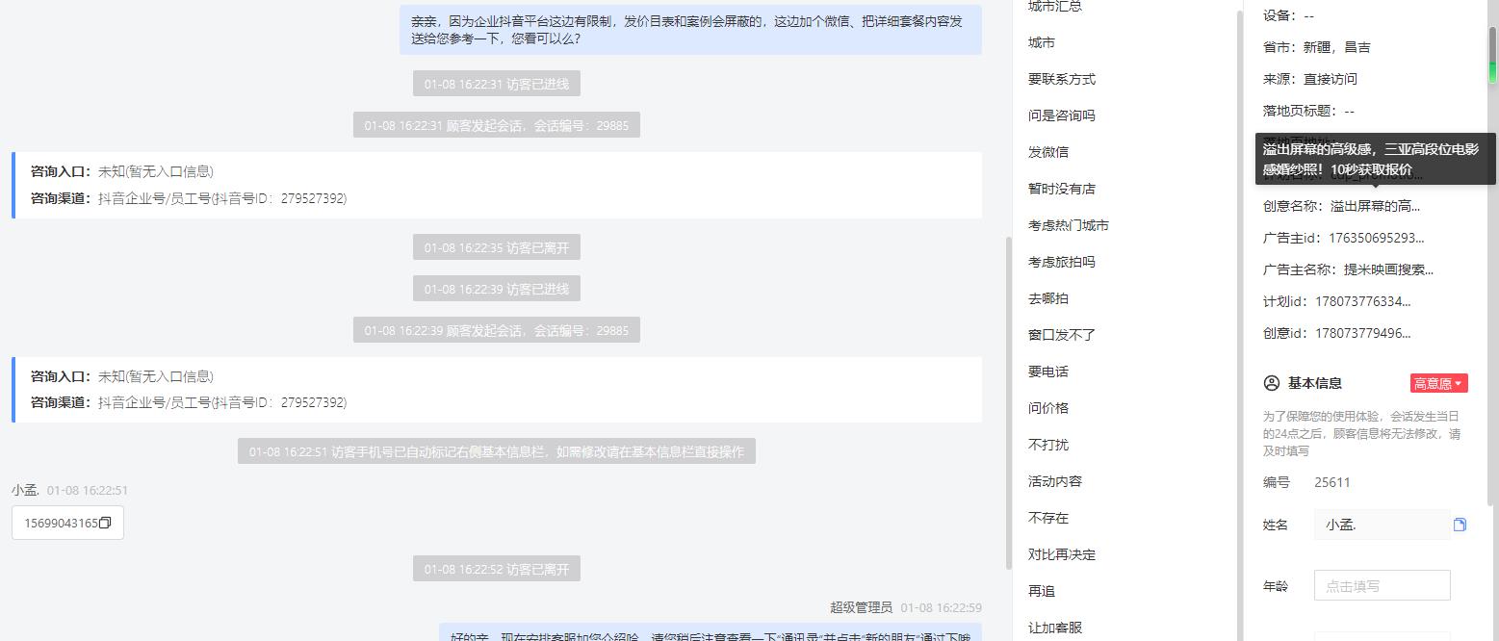Image resolution: width=1499 pixels, height=641 pixels.
Task: Click the 16:22:35 访客已离开 notice
Action: tap(497, 247)
